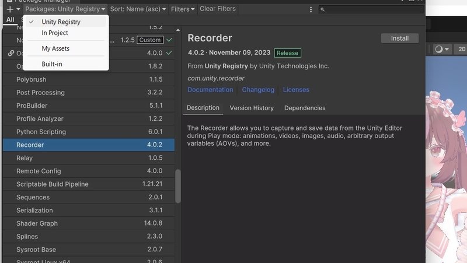Select the Python Scripting package

tap(89, 132)
